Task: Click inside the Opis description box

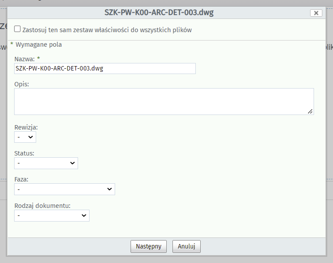Action: click(x=163, y=101)
